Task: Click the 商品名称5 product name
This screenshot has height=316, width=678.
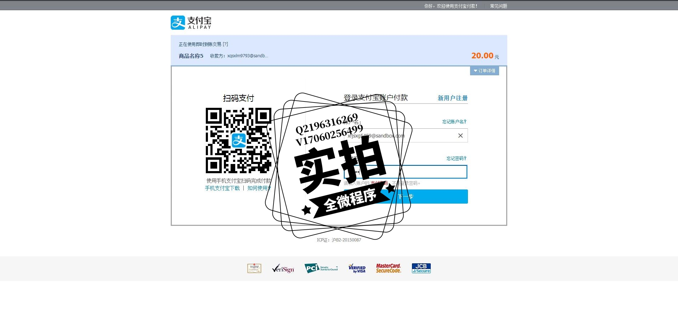Action: 191,56
